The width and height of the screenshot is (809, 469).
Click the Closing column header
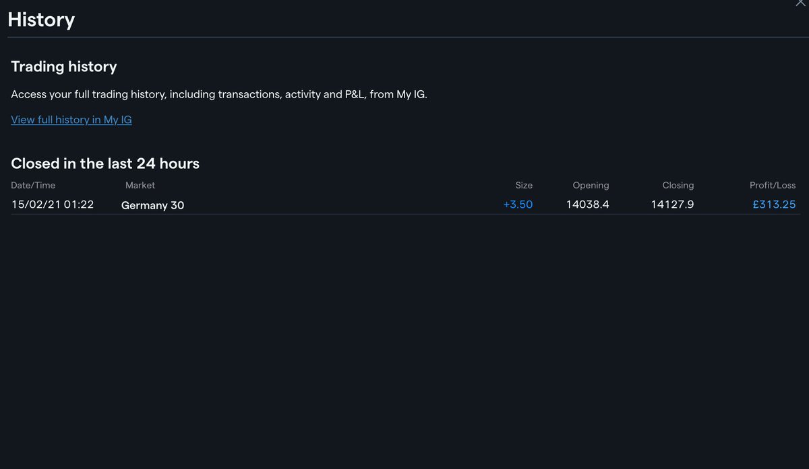(678, 185)
